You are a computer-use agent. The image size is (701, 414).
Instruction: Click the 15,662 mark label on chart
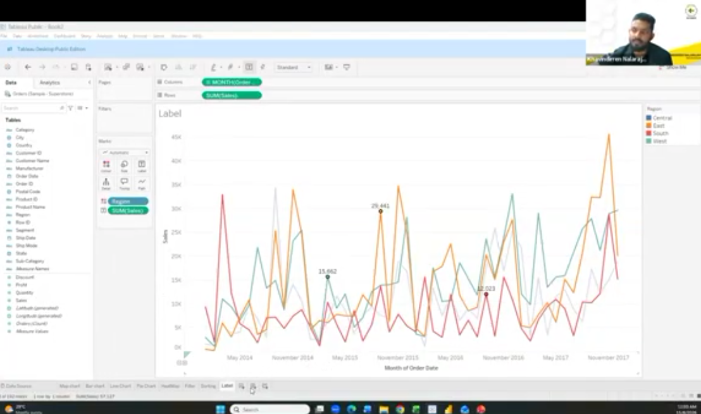coord(328,272)
